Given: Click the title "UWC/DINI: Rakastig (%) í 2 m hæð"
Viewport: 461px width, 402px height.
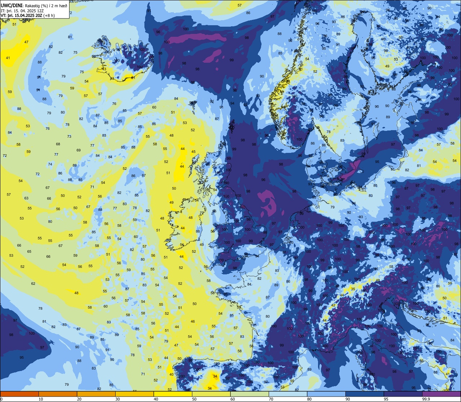Looking at the screenshot, I should 34,5.
